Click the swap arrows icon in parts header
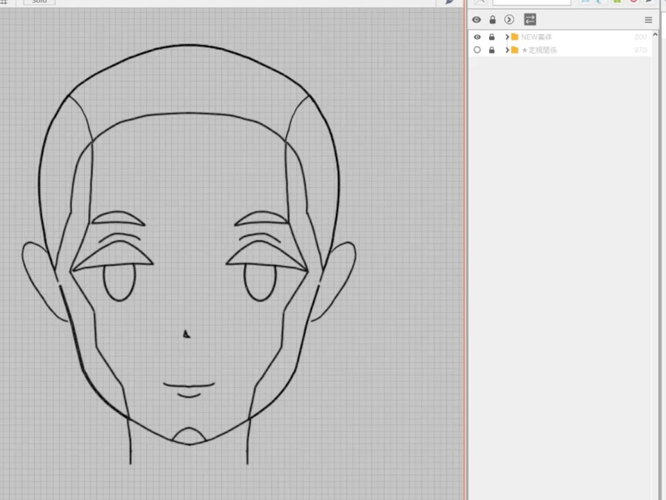Image resolution: width=666 pixels, height=500 pixels. point(529,19)
